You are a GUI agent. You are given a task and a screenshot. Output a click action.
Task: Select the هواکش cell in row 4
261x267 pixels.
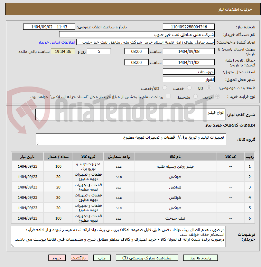(x=175, y=197)
